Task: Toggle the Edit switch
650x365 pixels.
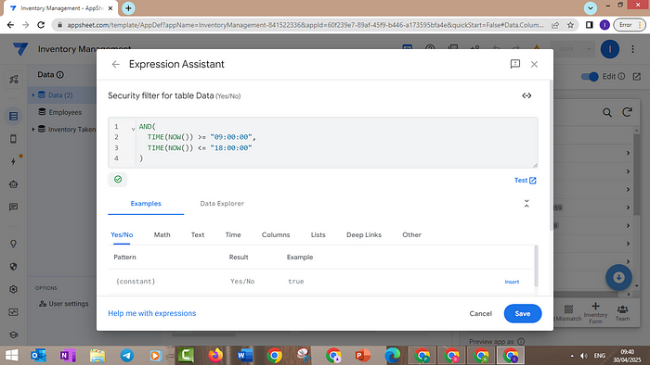Action: (590, 77)
